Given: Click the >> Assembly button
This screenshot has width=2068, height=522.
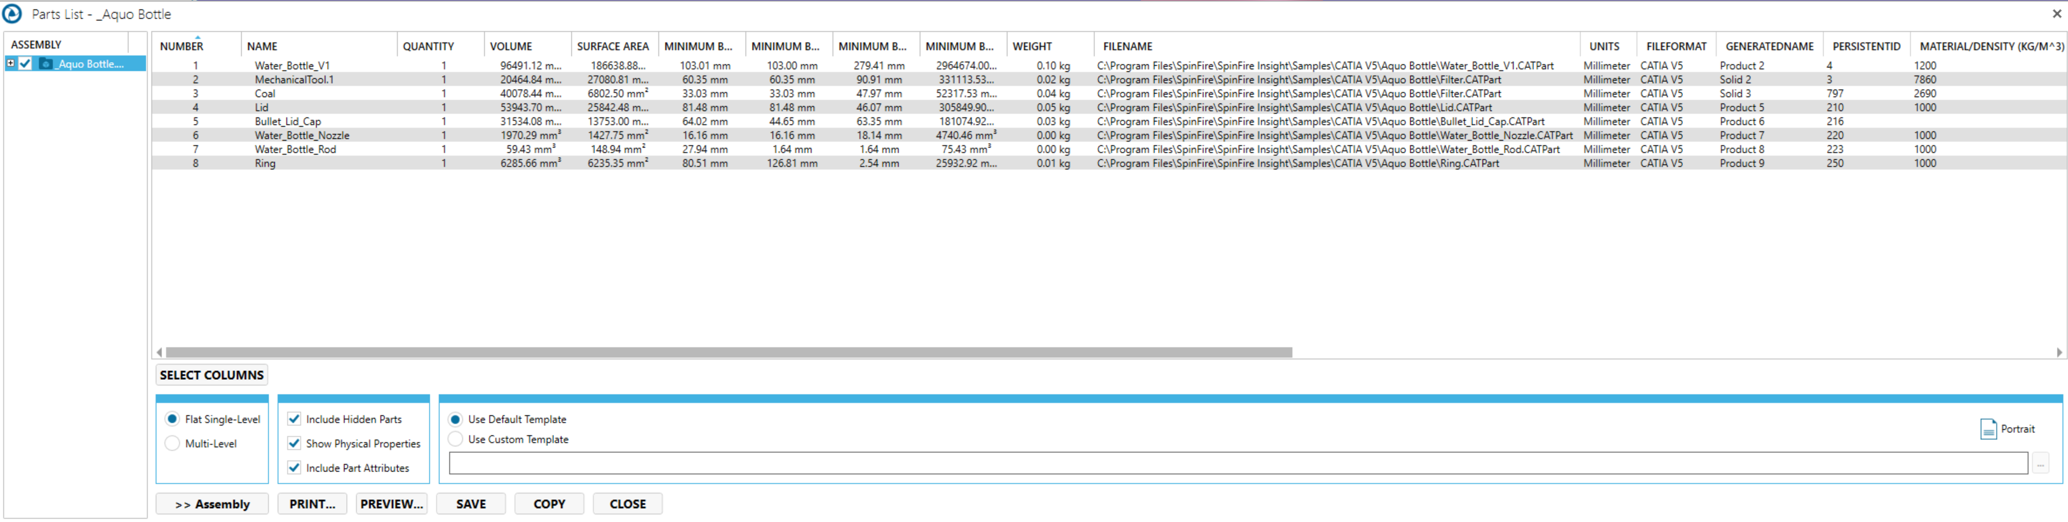Looking at the screenshot, I should pyautogui.click(x=212, y=505).
